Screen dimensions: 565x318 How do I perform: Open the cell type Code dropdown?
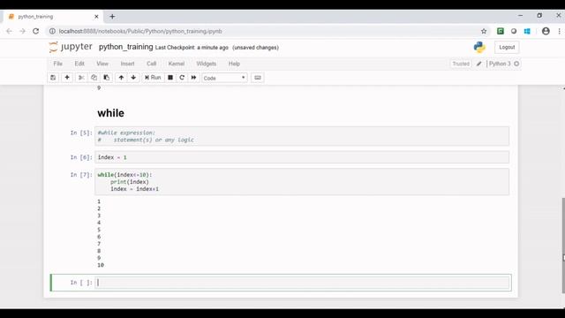coord(224,78)
